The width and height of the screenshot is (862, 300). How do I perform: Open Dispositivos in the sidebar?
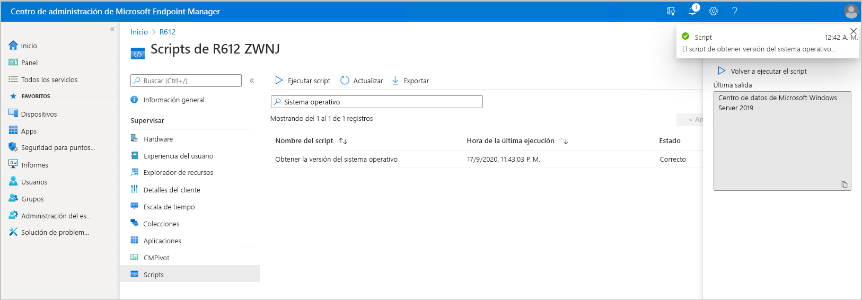(x=32, y=114)
